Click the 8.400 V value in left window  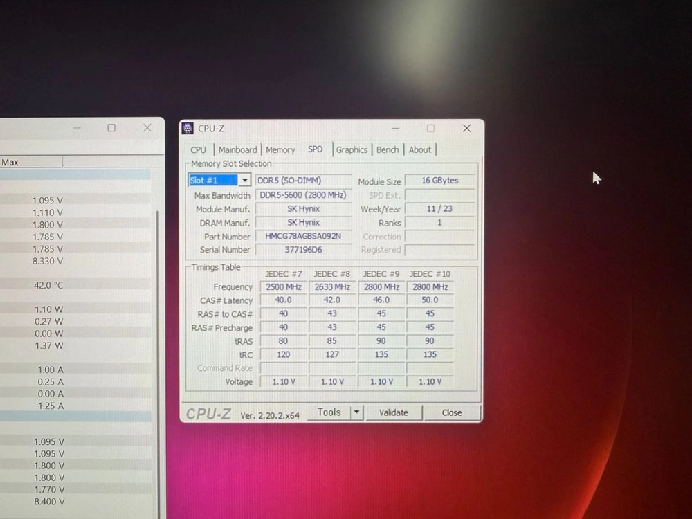49,502
